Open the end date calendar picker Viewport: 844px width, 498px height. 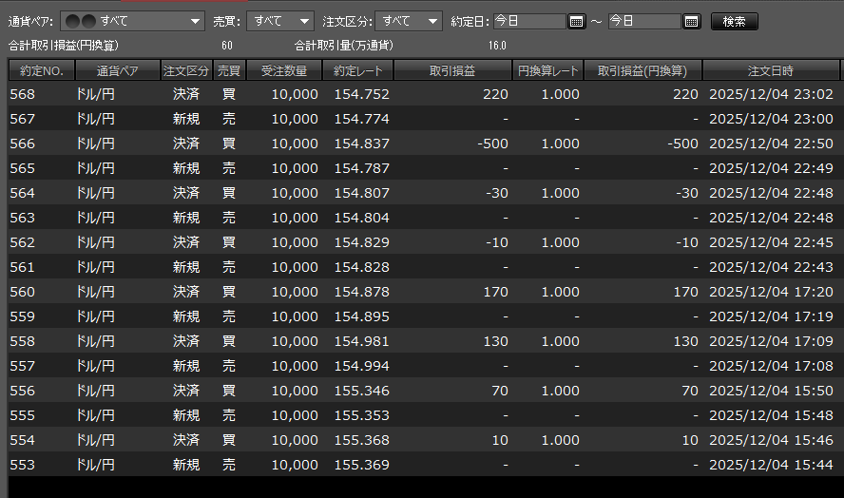tap(691, 22)
